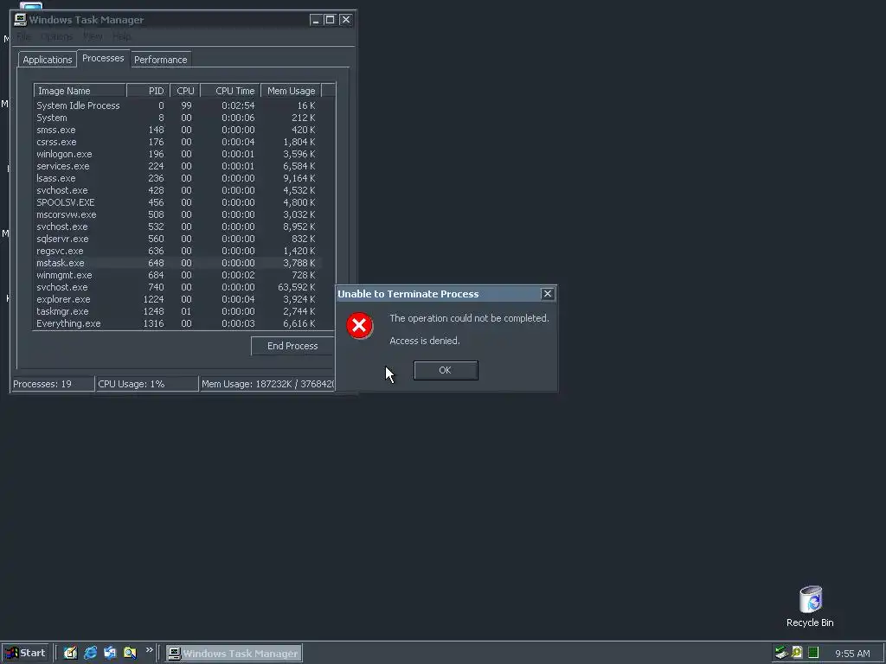Select the winlogon.exe process
The image size is (886, 664).
point(177,154)
